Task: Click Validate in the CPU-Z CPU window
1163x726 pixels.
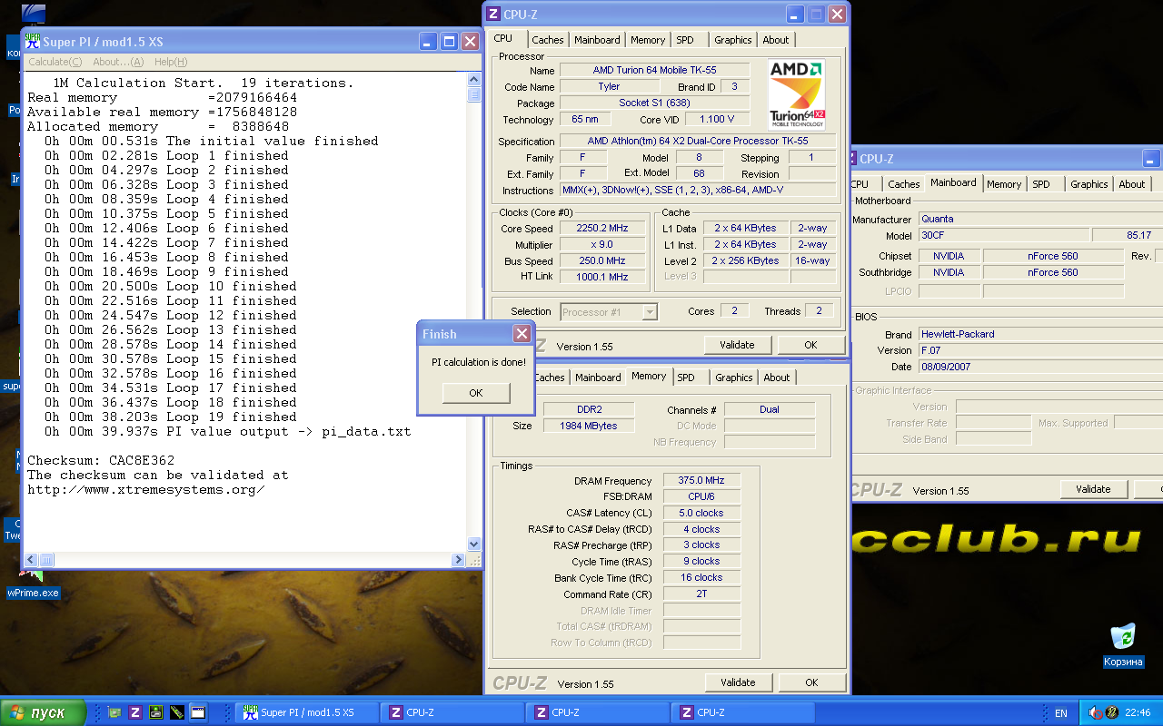Action: click(737, 345)
